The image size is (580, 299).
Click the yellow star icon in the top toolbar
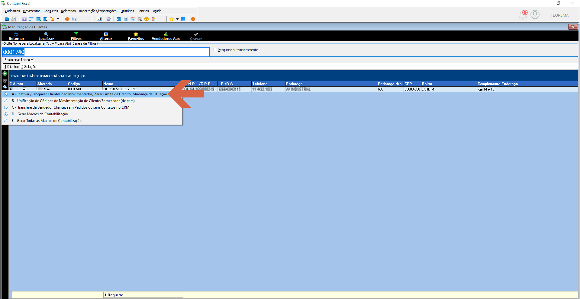click(172, 19)
